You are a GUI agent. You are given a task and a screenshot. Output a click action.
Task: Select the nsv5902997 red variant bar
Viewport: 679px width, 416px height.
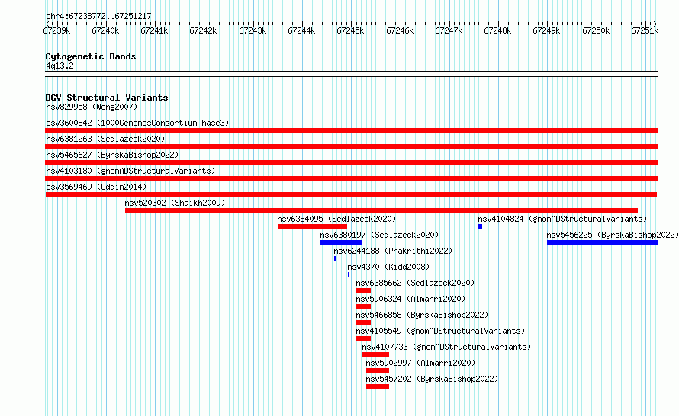pyautogui.click(x=378, y=370)
